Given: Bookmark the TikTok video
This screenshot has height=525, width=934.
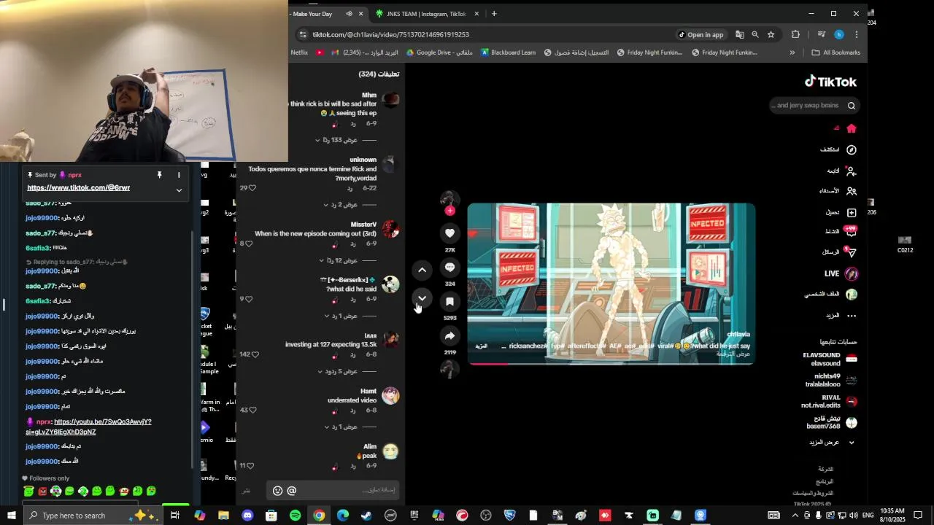Looking at the screenshot, I should [x=450, y=301].
